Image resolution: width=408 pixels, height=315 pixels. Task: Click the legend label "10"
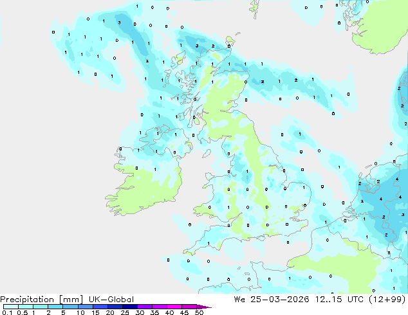[x=80, y=312]
